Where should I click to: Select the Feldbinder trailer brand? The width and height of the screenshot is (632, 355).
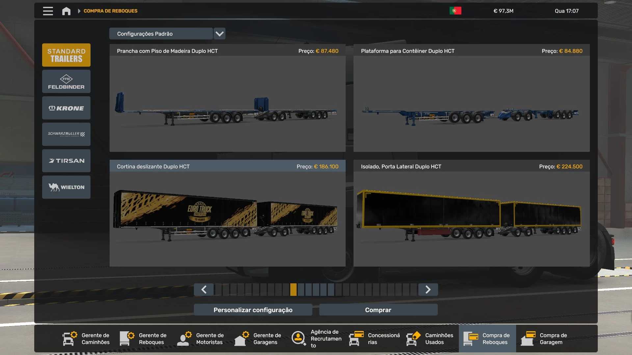pos(66,82)
